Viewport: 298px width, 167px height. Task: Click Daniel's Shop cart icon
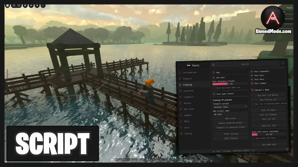point(252,90)
